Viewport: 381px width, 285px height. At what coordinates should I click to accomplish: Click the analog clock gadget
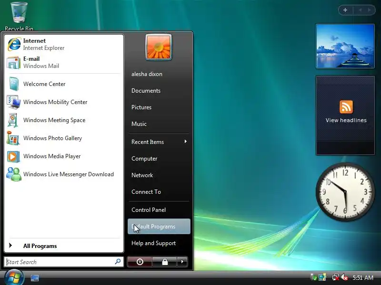(x=345, y=192)
